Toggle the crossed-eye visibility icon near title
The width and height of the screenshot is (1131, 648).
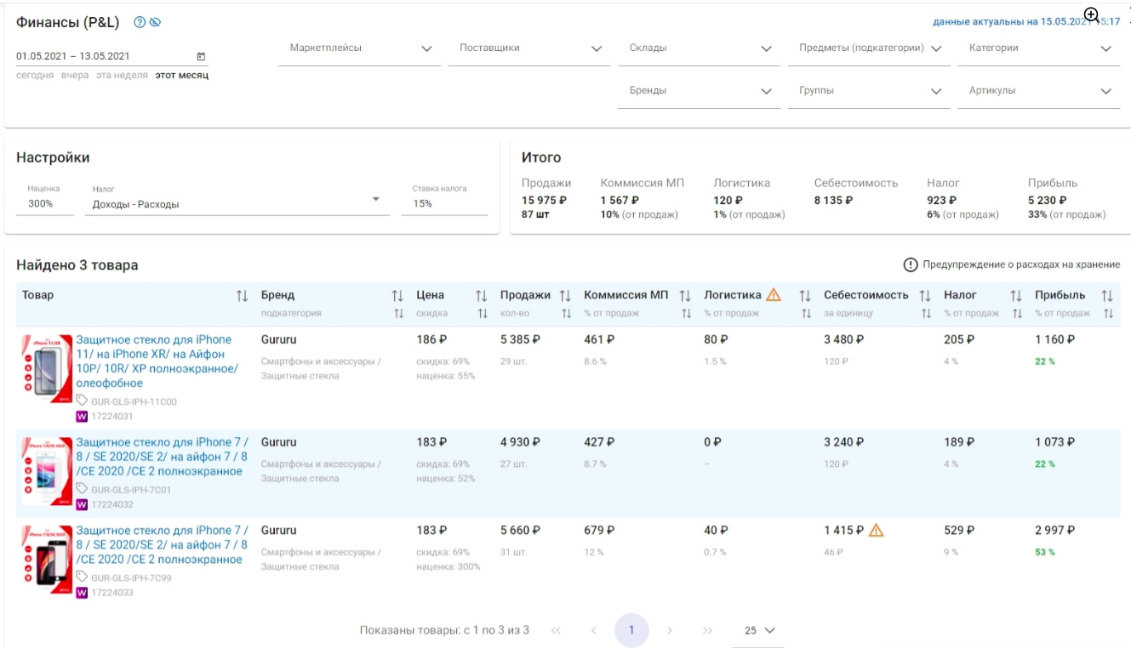click(155, 22)
